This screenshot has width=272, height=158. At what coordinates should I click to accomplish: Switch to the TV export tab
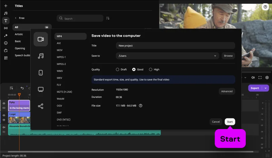pyautogui.click(x=41, y=89)
